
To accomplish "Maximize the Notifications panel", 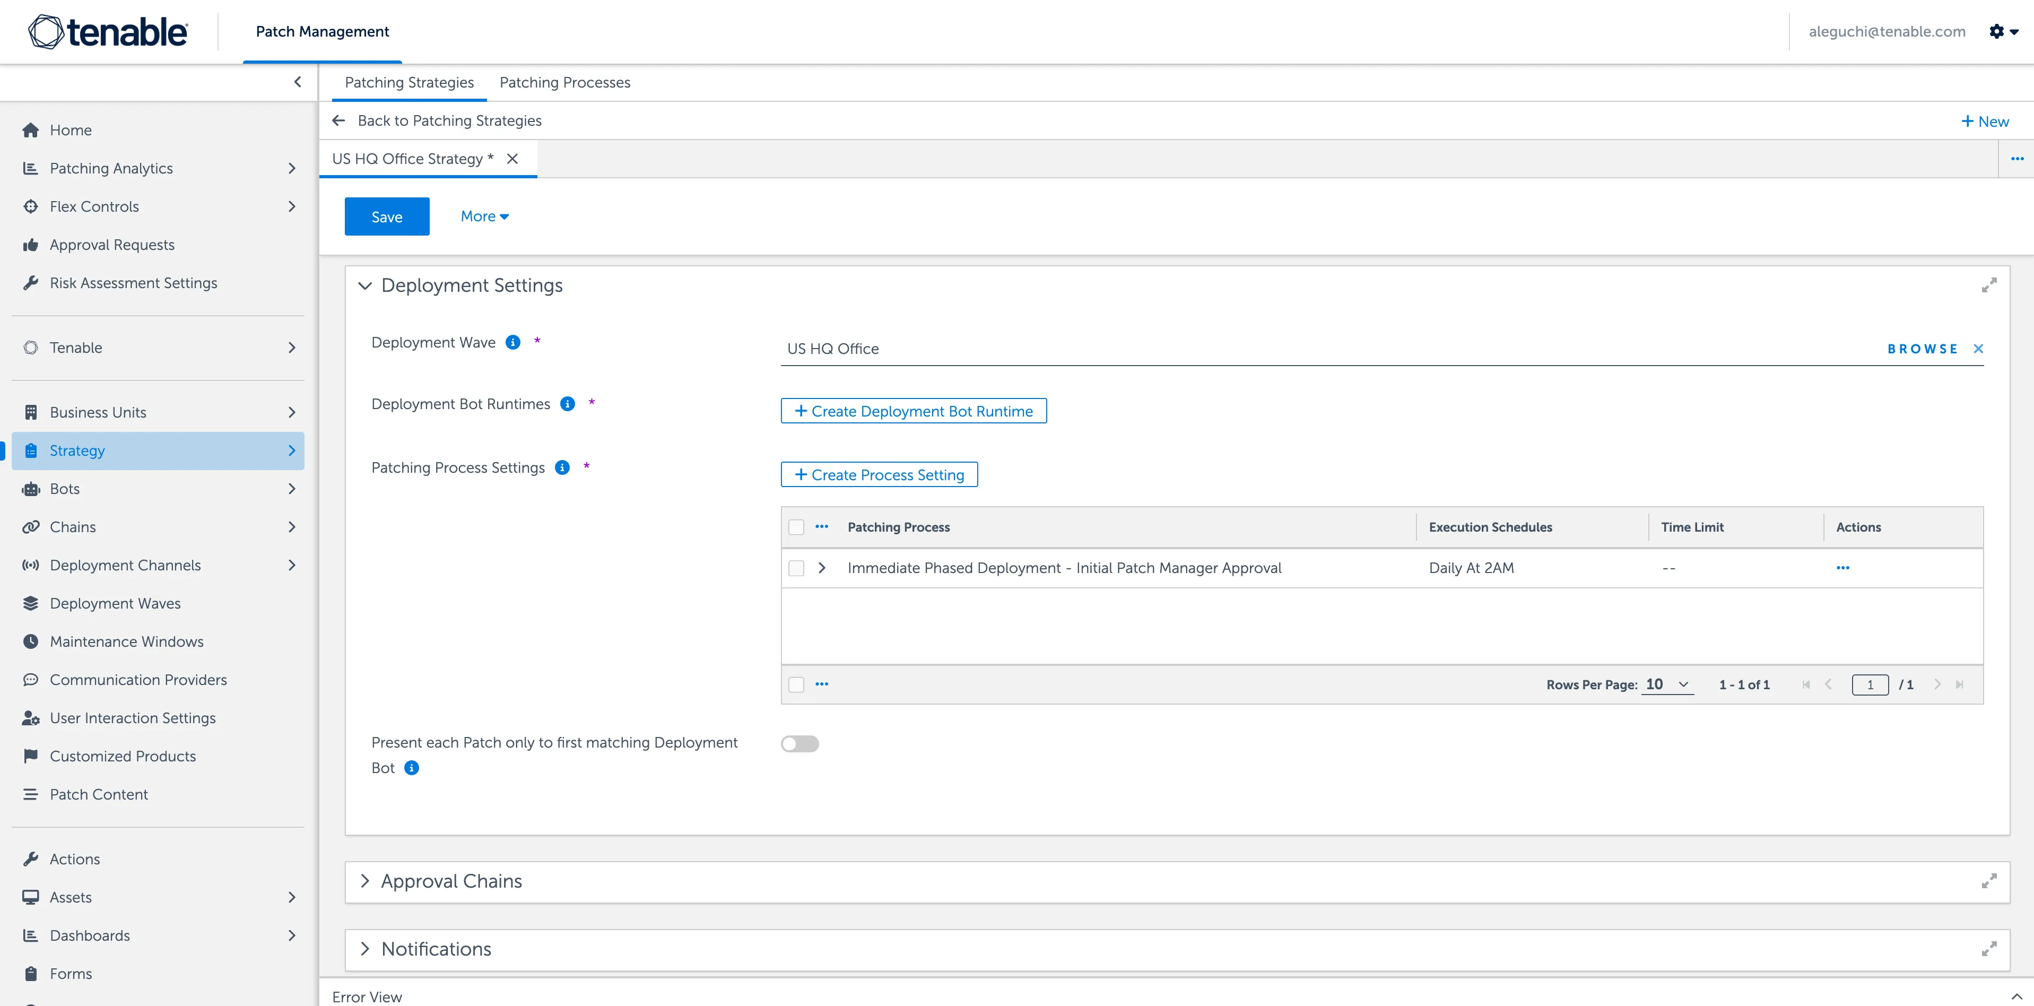I will pos(1989,949).
